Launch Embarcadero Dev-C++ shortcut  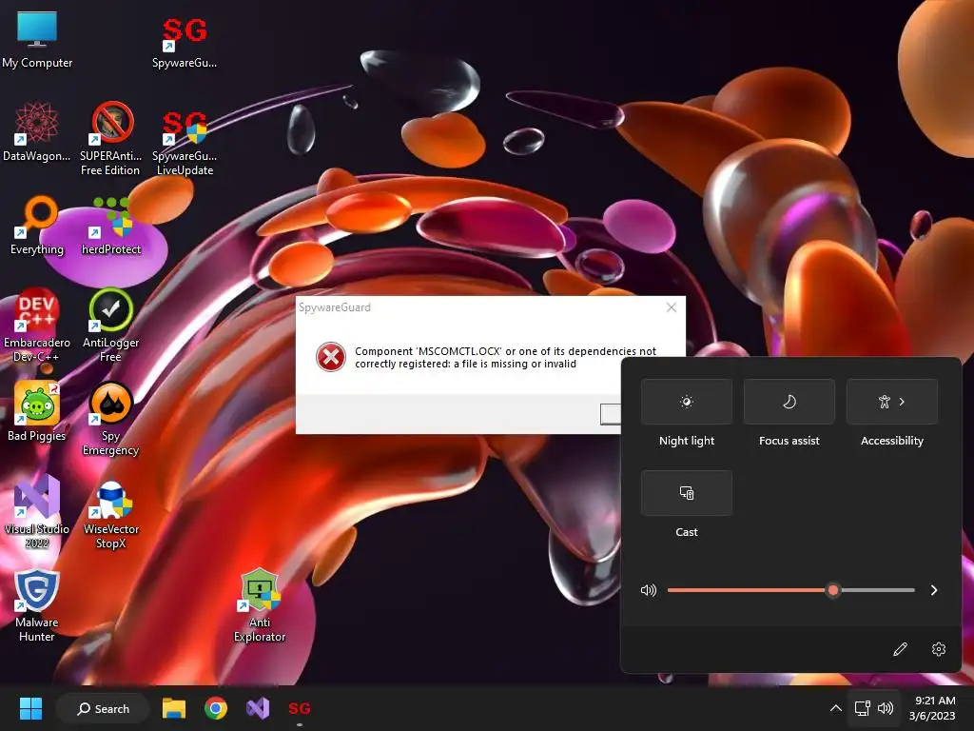(x=37, y=325)
